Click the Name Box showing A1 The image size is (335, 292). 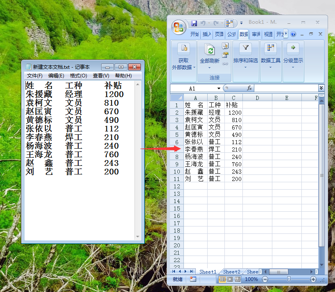coord(194,88)
